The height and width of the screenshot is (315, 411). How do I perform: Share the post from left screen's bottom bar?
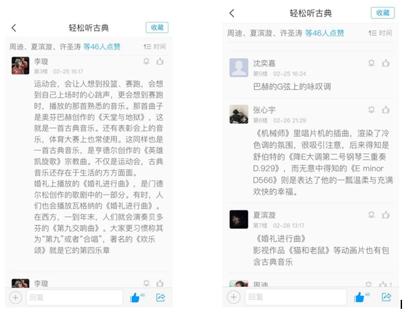[x=160, y=297]
